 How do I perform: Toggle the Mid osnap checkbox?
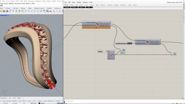13,101
